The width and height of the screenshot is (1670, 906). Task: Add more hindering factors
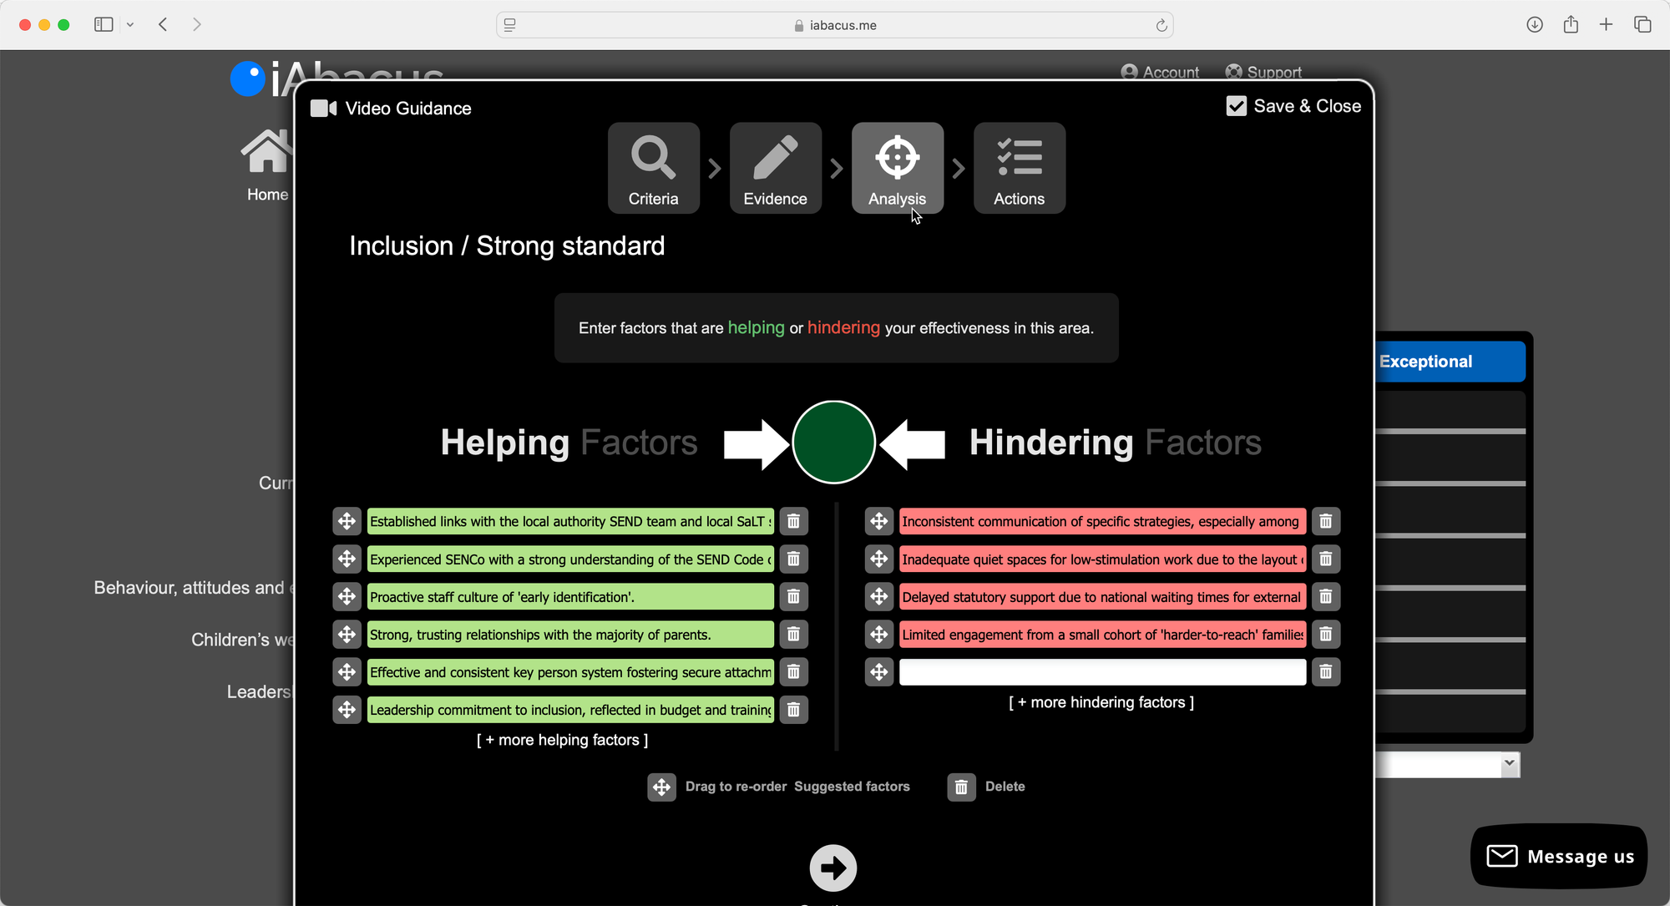point(1101,702)
